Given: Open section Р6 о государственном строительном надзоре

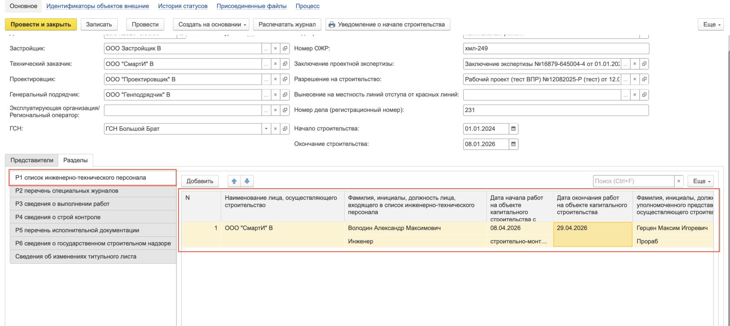Looking at the screenshot, I should tap(93, 243).
